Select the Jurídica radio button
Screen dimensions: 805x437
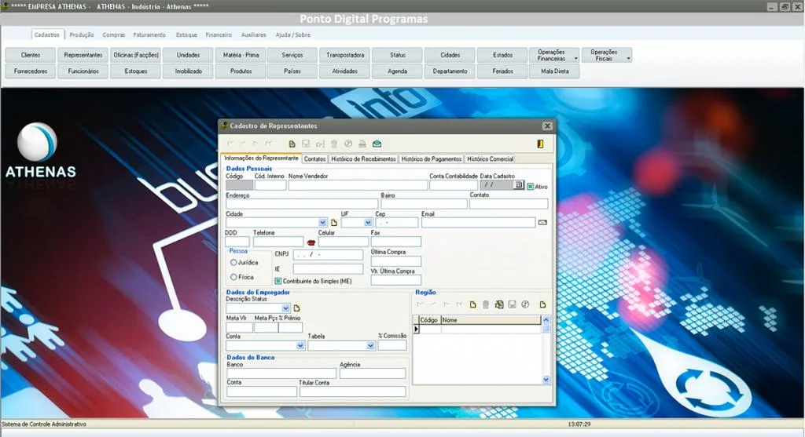click(x=233, y=262)
